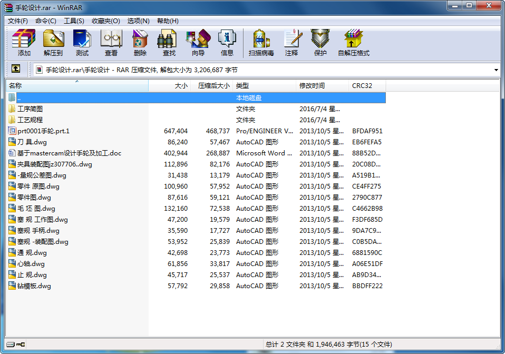The width and height of the screenshot is (505, 354).
Task: Show archive 信息 (Info) icon
Action: [x=227, y=42]
